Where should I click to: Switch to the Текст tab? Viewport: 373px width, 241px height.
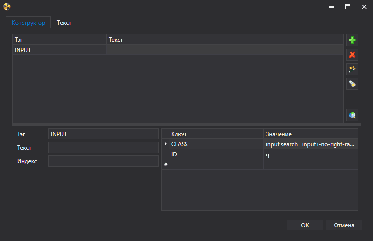[65, 23]
